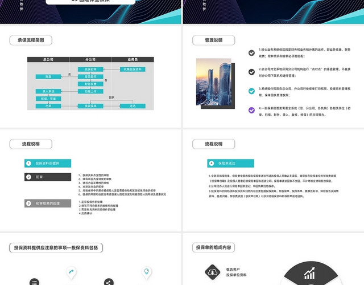The image size is (364, 285).
Task: Click the number 4 circle badge
Action: [x=211, y=164]
